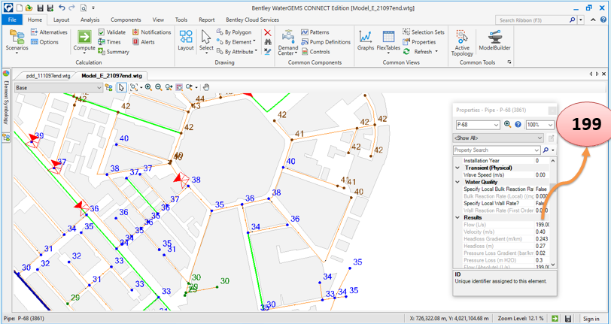Click the Properties panel scroll-down arrow
611x324 pixels.
tap(553, 265)
